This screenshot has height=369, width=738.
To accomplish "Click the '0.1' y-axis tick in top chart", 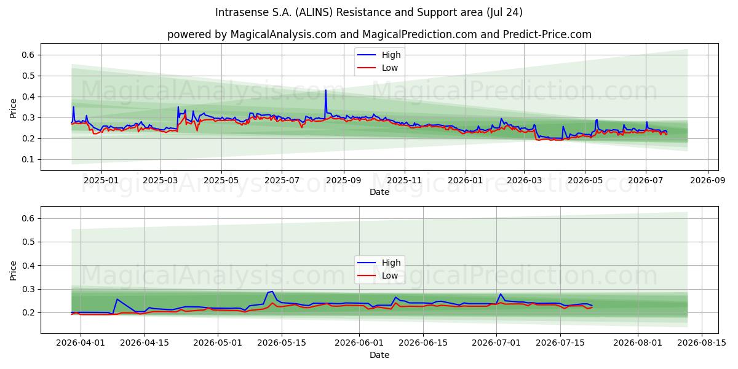I will click(x=30, y=159).
